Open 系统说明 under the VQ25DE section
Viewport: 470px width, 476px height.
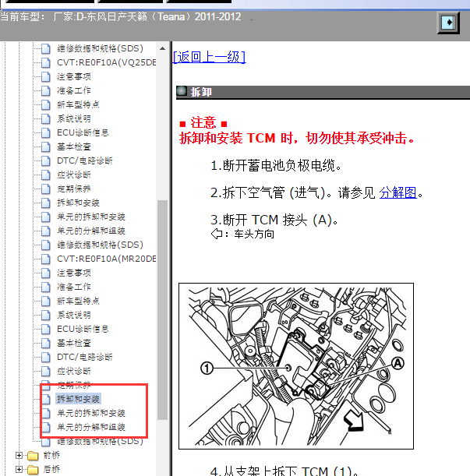(x=74, y=118)
